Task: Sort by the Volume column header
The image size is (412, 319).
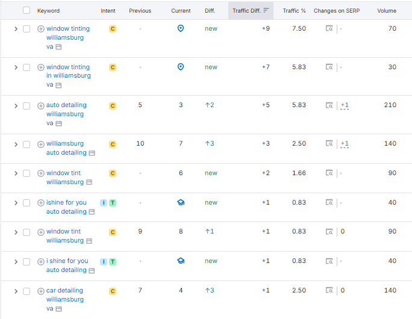Action: (x=386, y=11)
